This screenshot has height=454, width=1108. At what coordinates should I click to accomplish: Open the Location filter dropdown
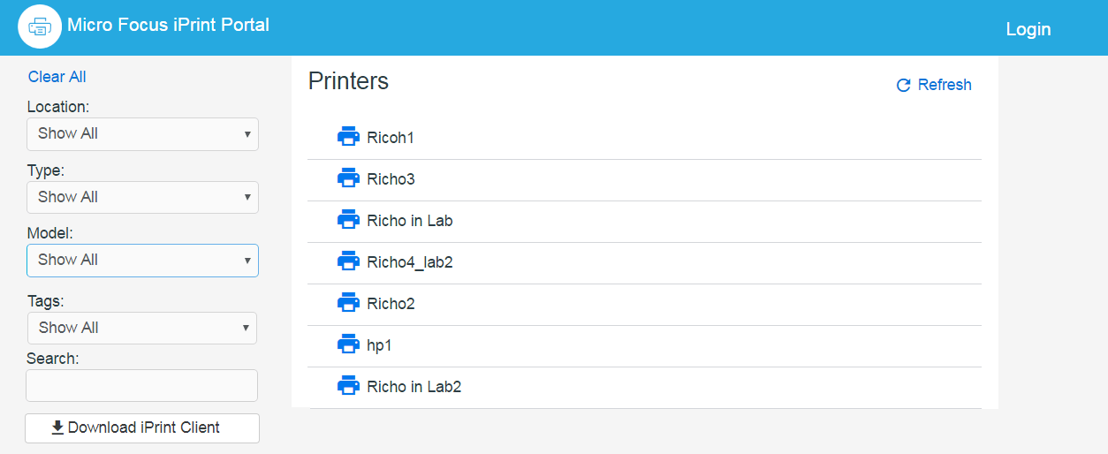click(x=142, y=133)
